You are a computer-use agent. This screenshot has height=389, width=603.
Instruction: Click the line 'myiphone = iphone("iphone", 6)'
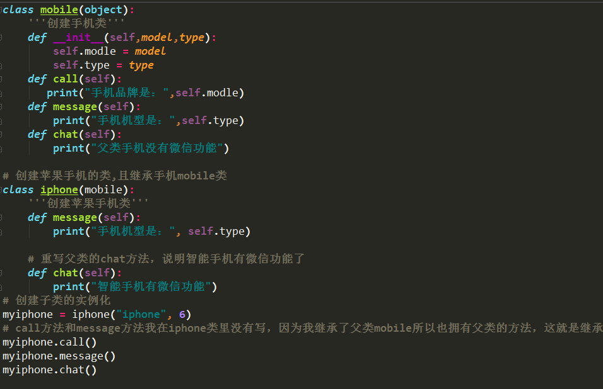[97, 315]
